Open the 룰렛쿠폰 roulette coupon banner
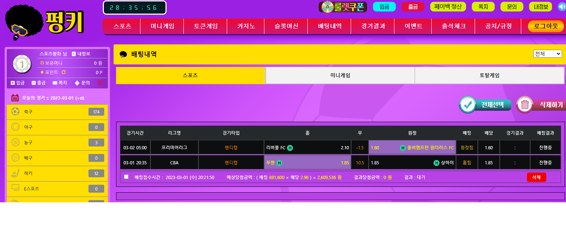This screenshot has width=566, height=232. (x=342, y=6)
